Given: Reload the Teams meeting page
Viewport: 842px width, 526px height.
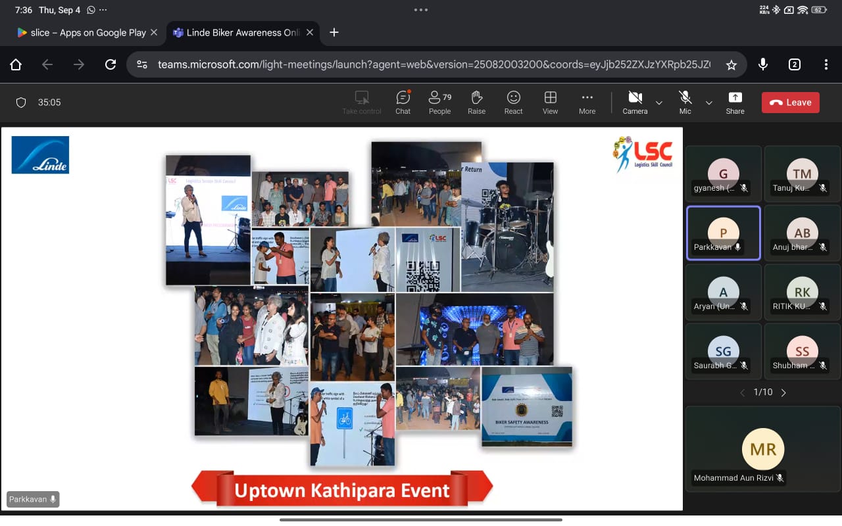Looking at the screenshot, I should click(111, 64).
